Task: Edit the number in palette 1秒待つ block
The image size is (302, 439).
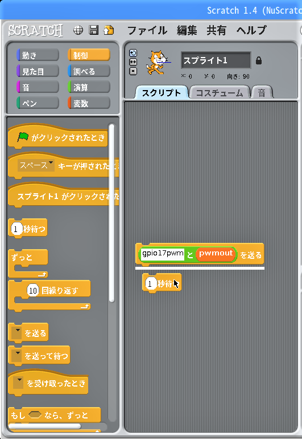Action: (16, 229)
